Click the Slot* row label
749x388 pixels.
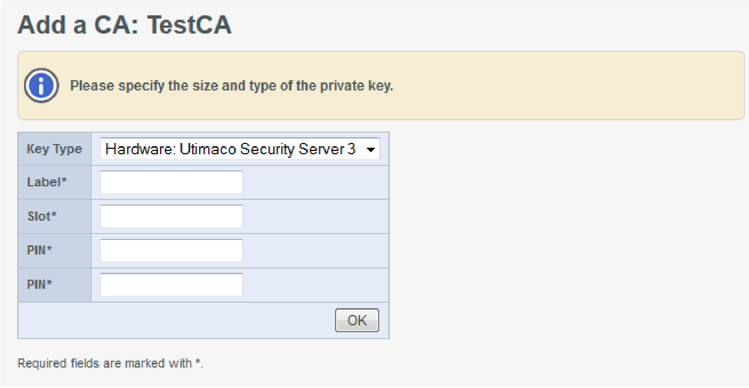click(x=42, y=216)
